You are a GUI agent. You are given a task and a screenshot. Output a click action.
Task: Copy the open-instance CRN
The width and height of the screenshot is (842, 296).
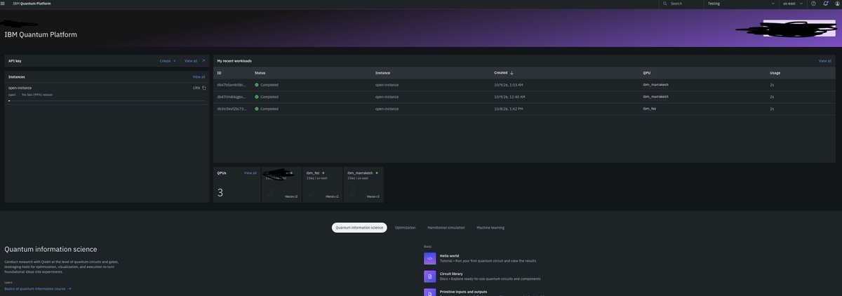[x=204, y=88]
